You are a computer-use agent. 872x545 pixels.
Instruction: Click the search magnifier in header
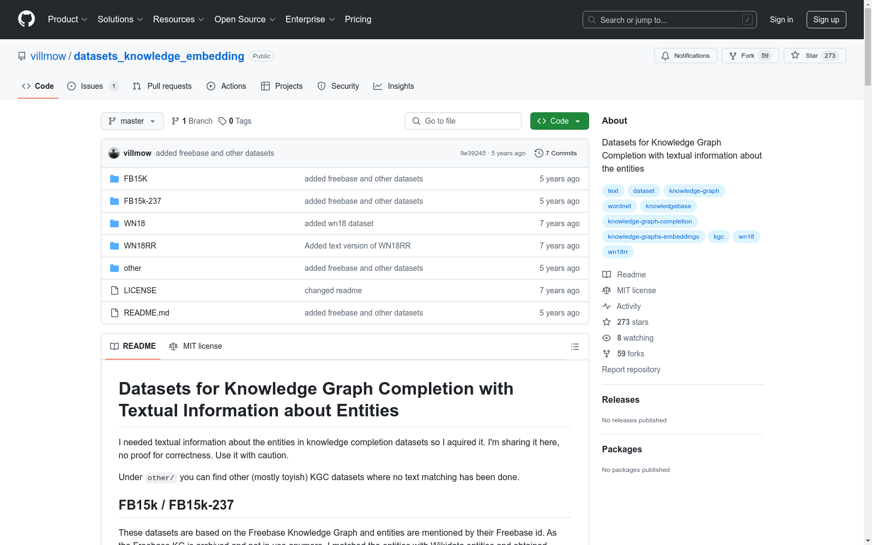pos(592,20)
